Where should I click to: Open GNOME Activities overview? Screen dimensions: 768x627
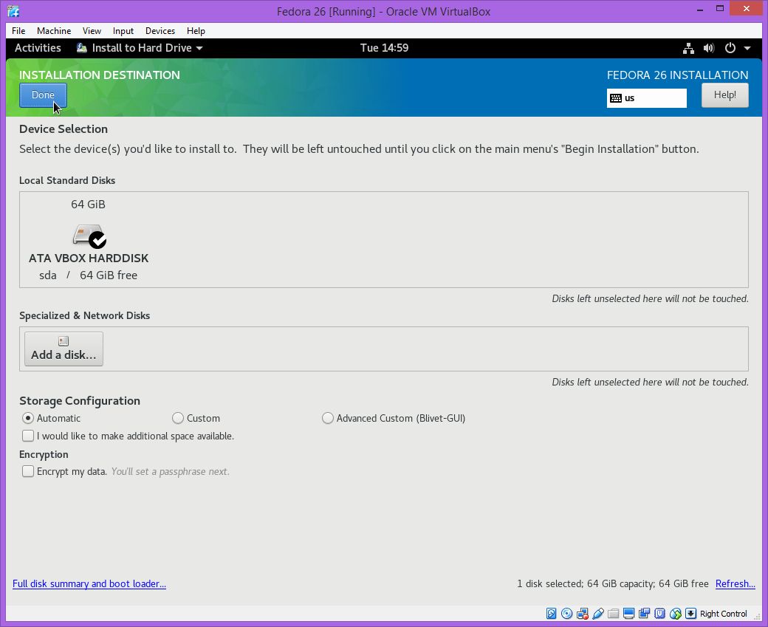pos(38,48)
